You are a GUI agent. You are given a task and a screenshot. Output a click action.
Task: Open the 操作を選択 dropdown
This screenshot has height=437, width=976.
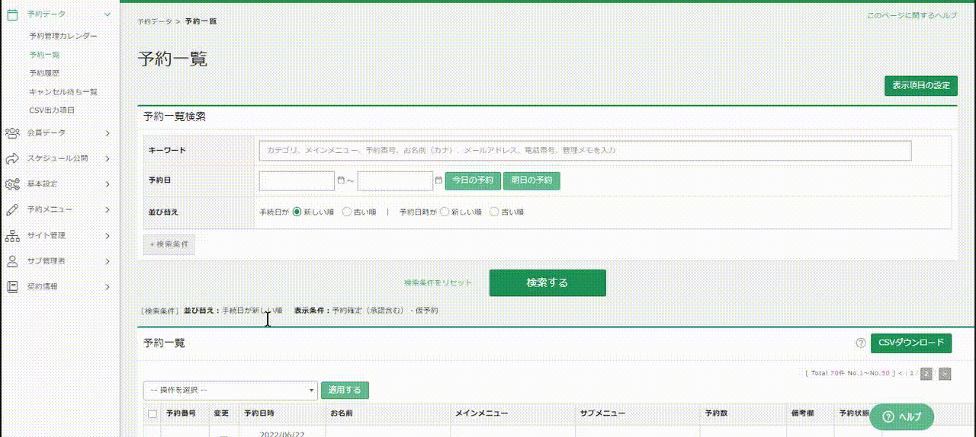point(230,390)
